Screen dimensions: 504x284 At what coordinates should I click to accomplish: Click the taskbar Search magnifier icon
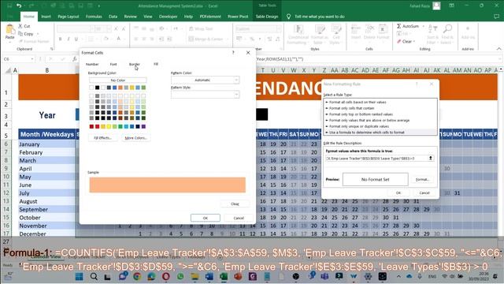94,276
